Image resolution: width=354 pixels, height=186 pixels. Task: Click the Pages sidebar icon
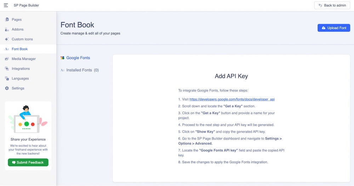pyautogui.click(x=7, y=19)
